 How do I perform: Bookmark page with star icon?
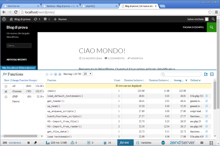pos(210,12)
